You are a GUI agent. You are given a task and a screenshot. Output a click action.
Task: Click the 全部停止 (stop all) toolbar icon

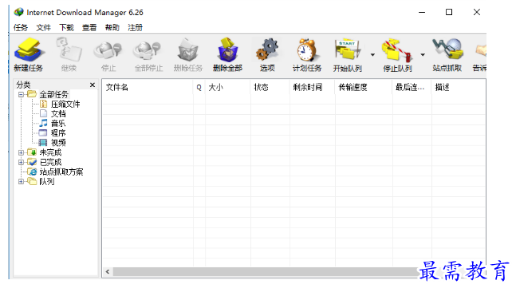click(x=148, y=54)
